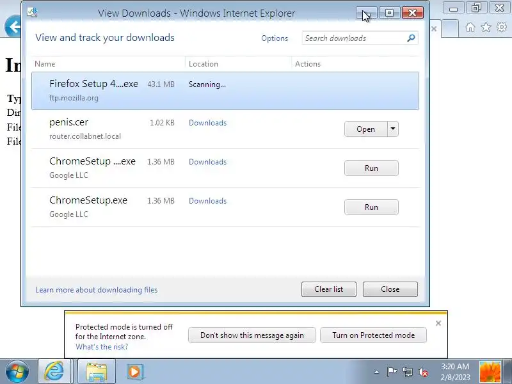Image resolution: width=512 pixels, height=384 pixels.
Task: Open Downloads location for ChromeSetup.exe
Action: pos(207,201)
